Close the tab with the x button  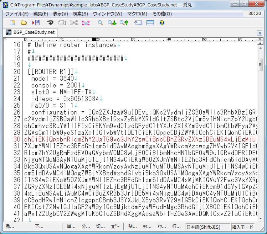tap(260, 33)
